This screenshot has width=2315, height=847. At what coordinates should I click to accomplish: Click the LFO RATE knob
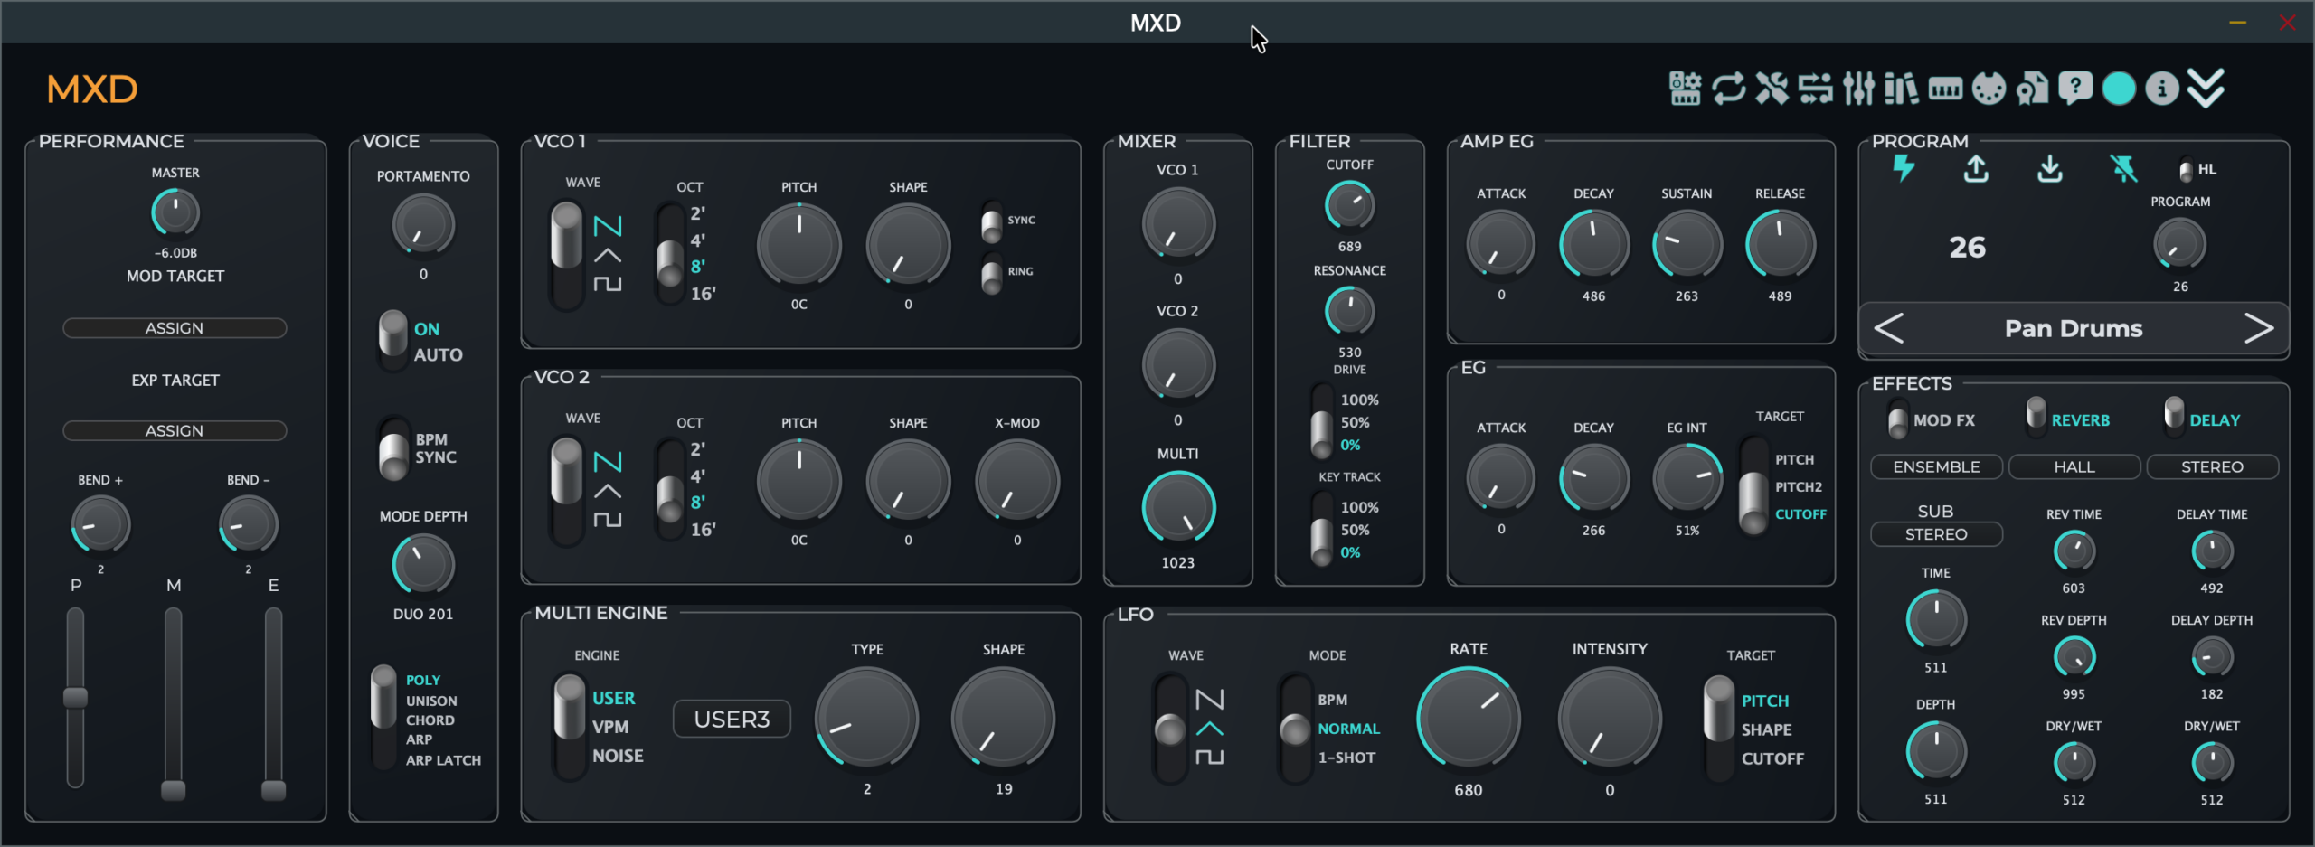1468,719
